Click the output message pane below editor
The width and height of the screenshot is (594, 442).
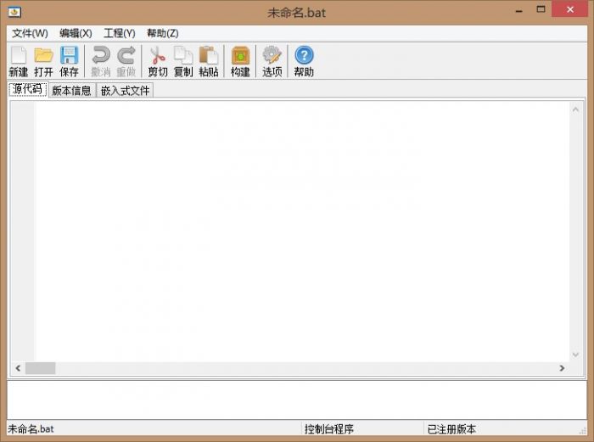click(x=297, y=400)
